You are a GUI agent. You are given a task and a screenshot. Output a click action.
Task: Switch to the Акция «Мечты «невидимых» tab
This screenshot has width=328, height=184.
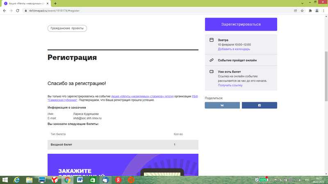(25, 3)
